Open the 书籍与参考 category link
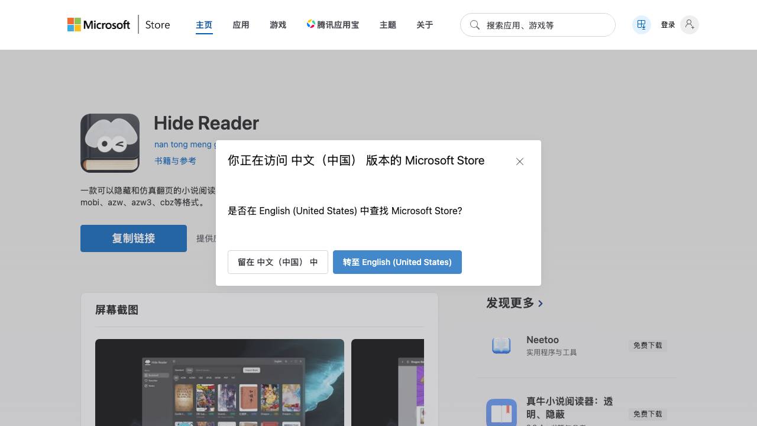This screenshot has height=426, width=757. tap(175, 161)
